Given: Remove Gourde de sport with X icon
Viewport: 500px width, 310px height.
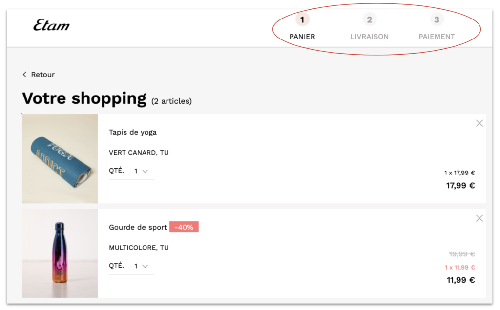Looking at the screenshot, I should point(479,218).
